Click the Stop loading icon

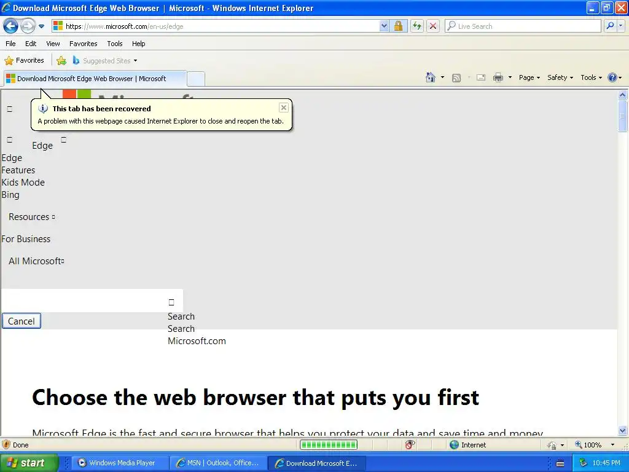pos(433,26)
